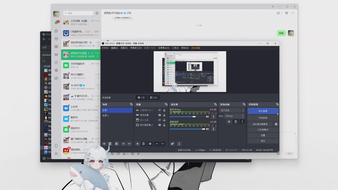
Task: Click 滤镜 filters button below preview
Action: tap(154, 98)
